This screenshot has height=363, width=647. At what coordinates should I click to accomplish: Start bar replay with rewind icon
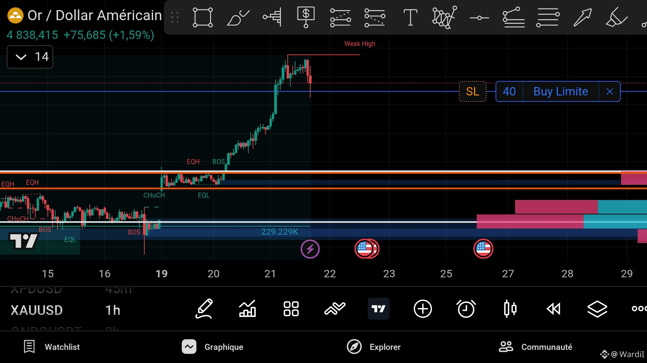[x=553, y=309]
